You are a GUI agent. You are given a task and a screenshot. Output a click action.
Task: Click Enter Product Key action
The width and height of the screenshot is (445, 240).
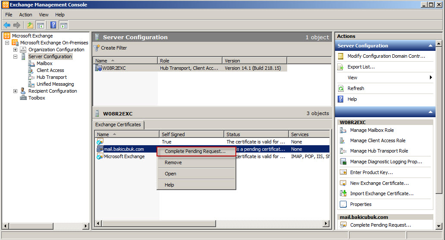click(x=372, y=172)
